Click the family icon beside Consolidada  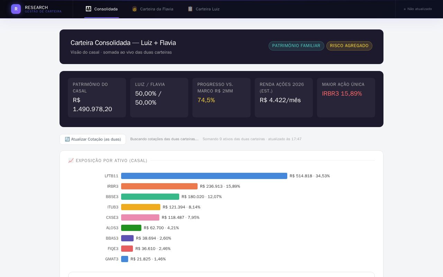[89, 9]
